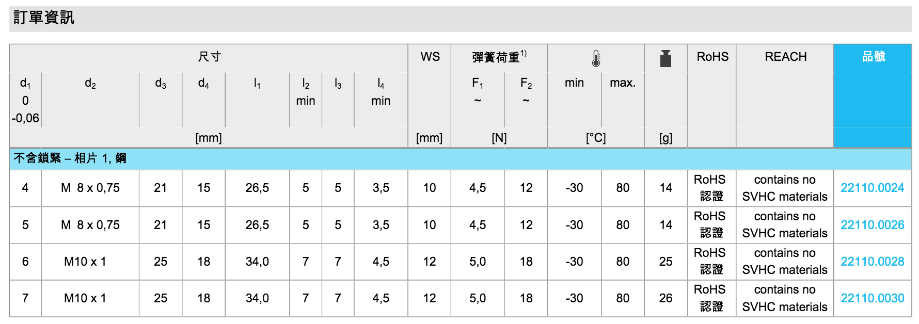Click the WS column header
Screen dimensions: 919x324
[x=430, y=57]
